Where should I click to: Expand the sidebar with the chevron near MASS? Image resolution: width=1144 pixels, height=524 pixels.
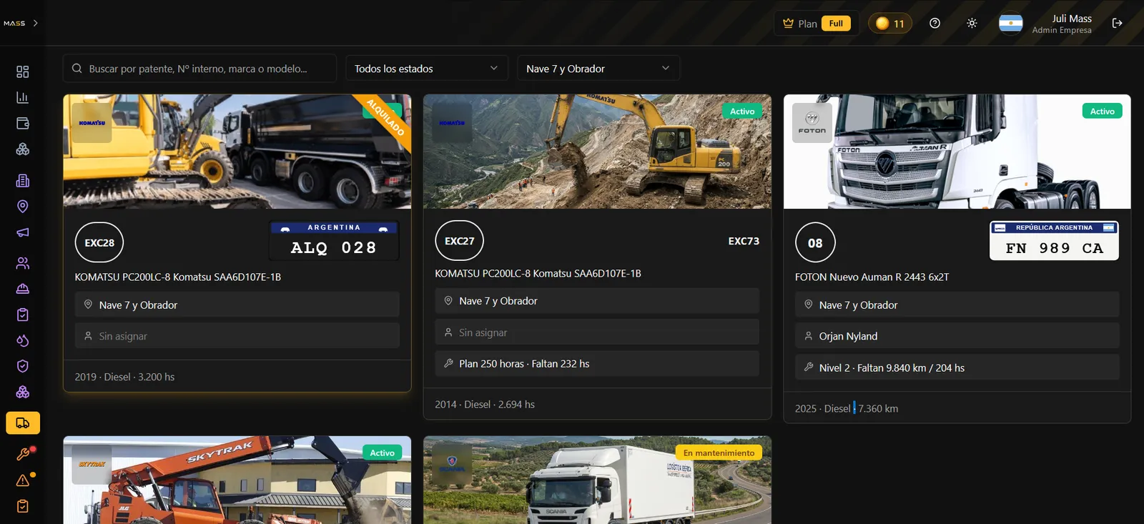[x=36, y=24]
